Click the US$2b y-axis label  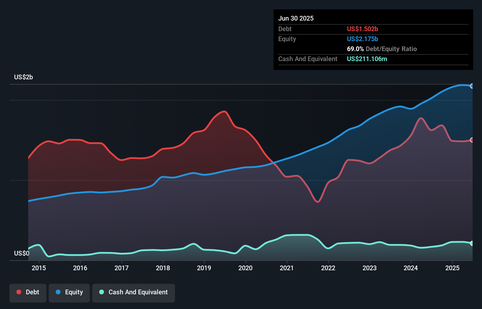pos(23,77)
